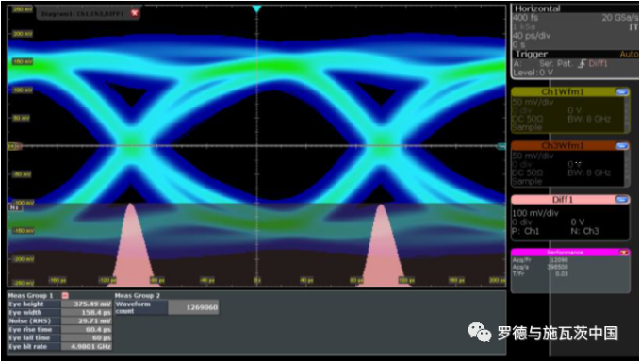Open Meas Group 2 header
The height and width of the screenshot is (361, 640).
138,295
